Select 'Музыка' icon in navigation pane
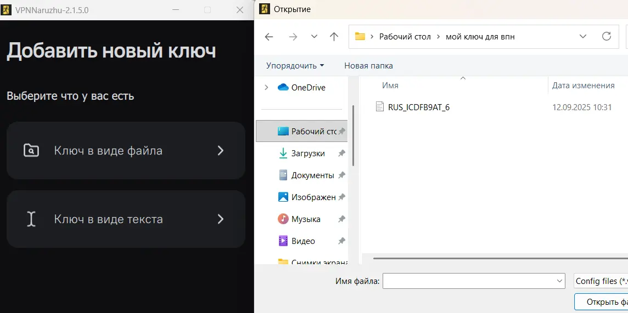Image resolution: width=628 pixels, height=313 pixels. pyautogui.click(x=283, y=219)
